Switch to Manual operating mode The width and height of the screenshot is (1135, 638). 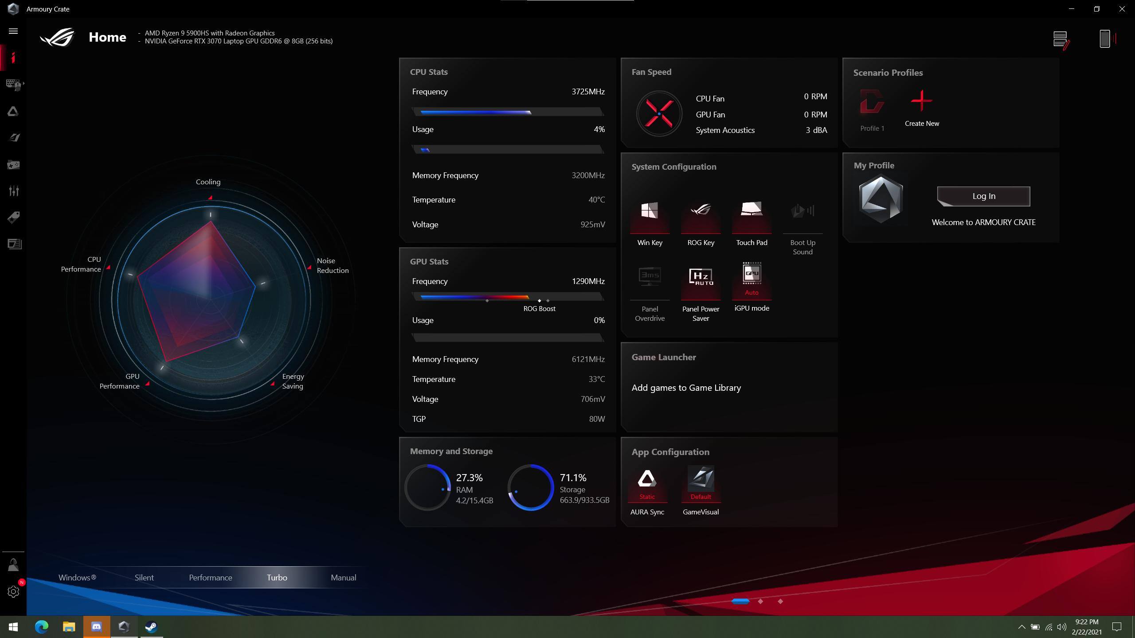[343, 577]
